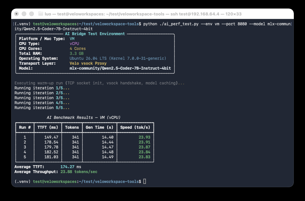305x201 pixels.
Task: Click the speed value 23.84
Action: click(x=145, y=152)
